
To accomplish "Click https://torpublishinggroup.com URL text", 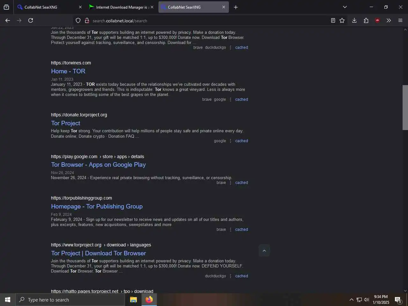I will (82, 198).
